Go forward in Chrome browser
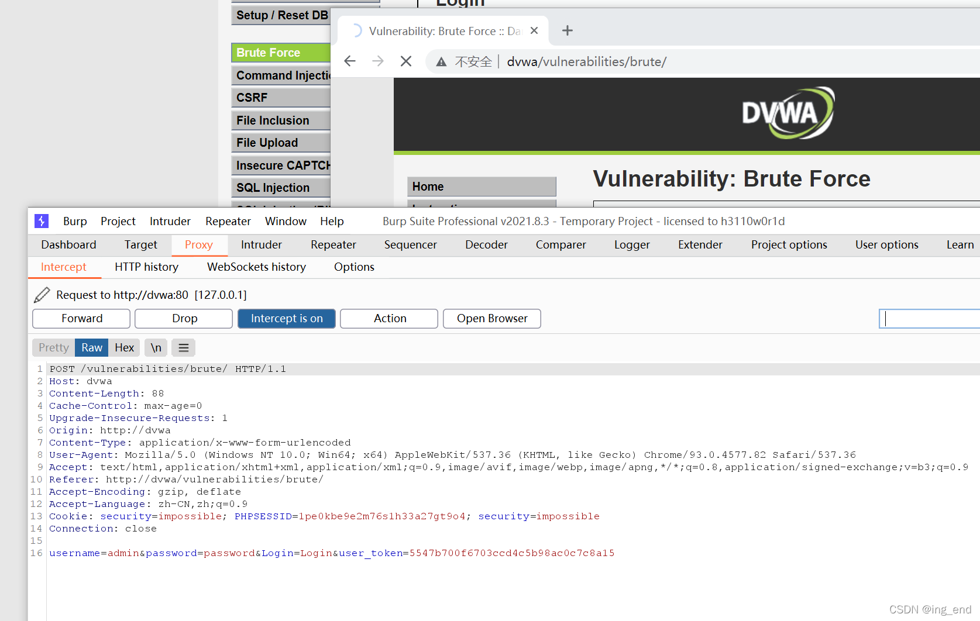This screenshot has width=980, height=621. click(378, 61)
